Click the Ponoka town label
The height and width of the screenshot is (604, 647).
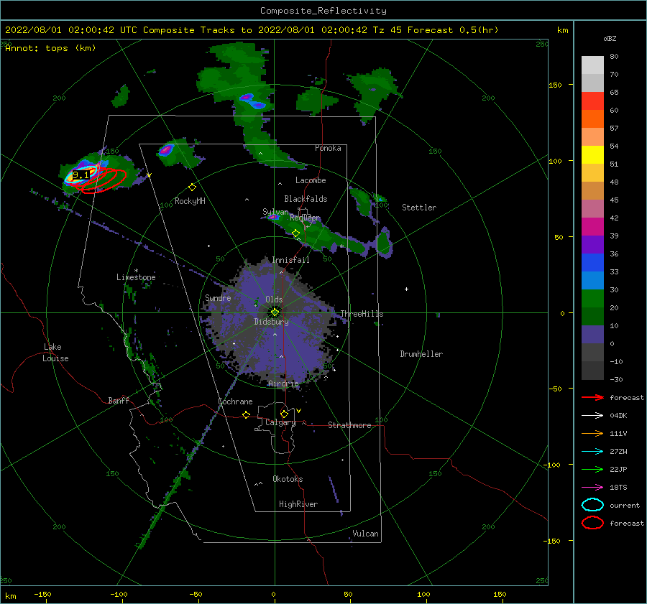tap(328, 148)
